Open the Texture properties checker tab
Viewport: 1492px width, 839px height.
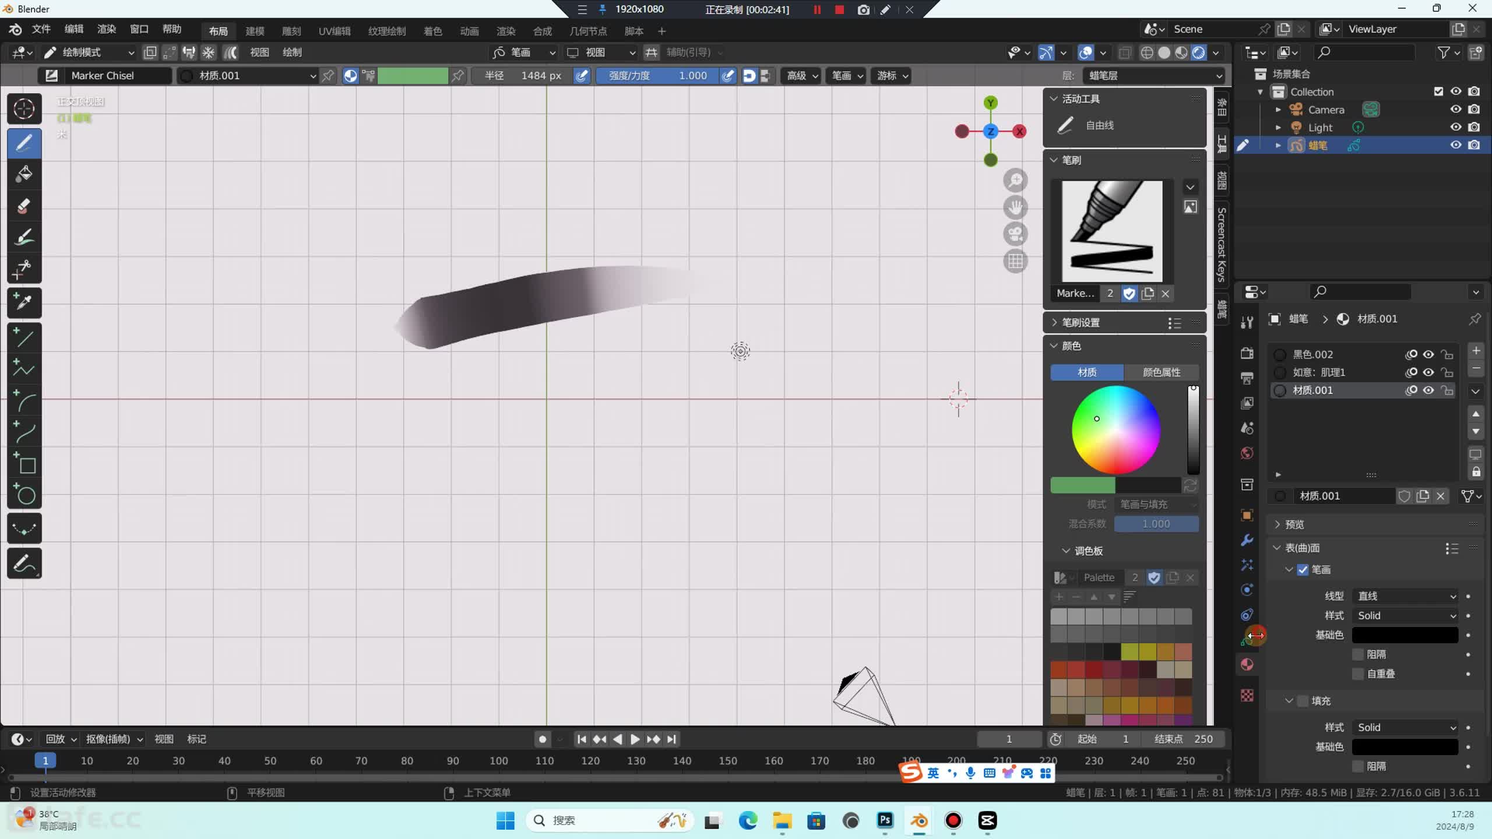pos(1247,696)
